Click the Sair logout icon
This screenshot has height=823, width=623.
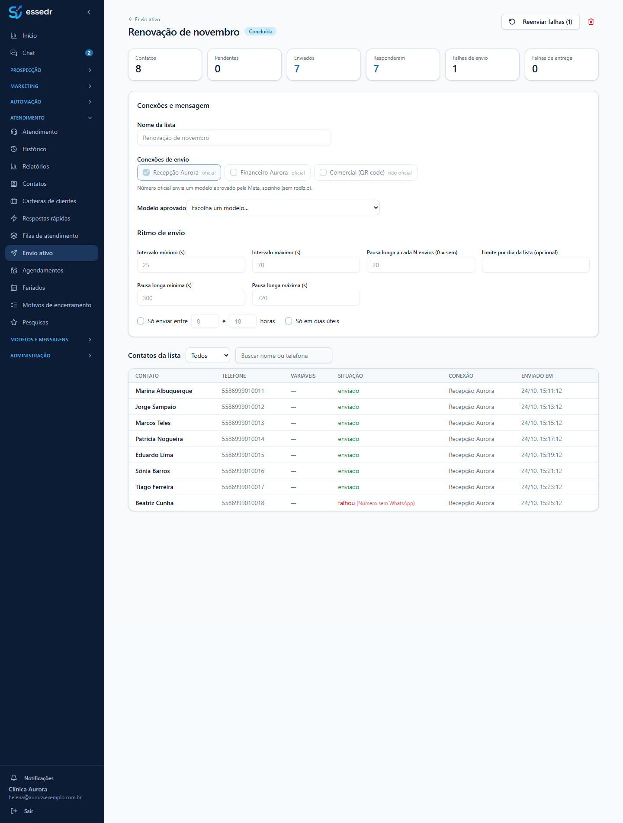[14, 811]
